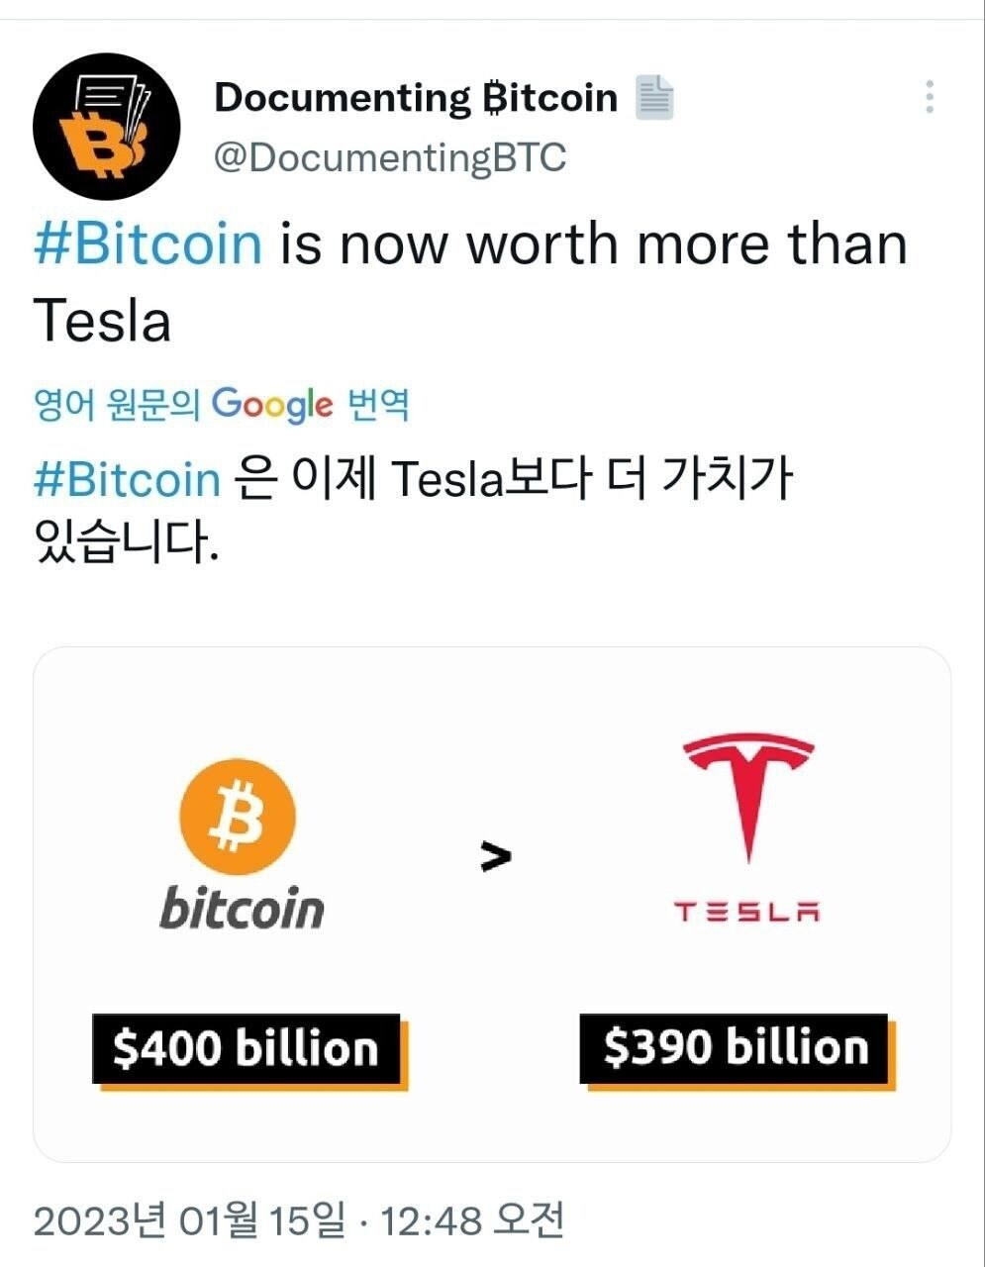
Task: Open the three-dot tweet options menu
Action: coord(928,96)
